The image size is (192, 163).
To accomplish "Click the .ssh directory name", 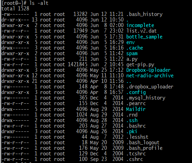I will tap(132, 120).
